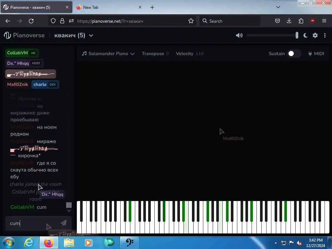The width and height of the screenshot is (332, 249).
Task: Click the Firefox taskbar button
Action: [x=49, y=243]
